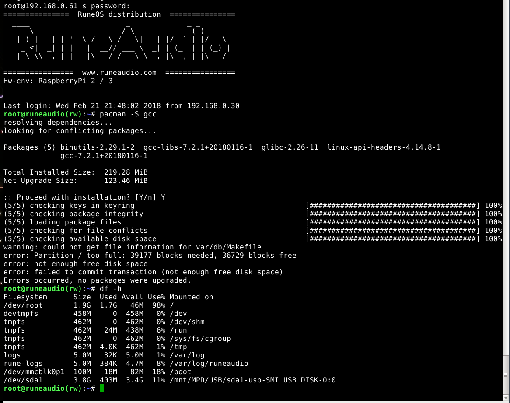
Task: Click the 'pacman -S gcc' command text
Action: point(128,114)
